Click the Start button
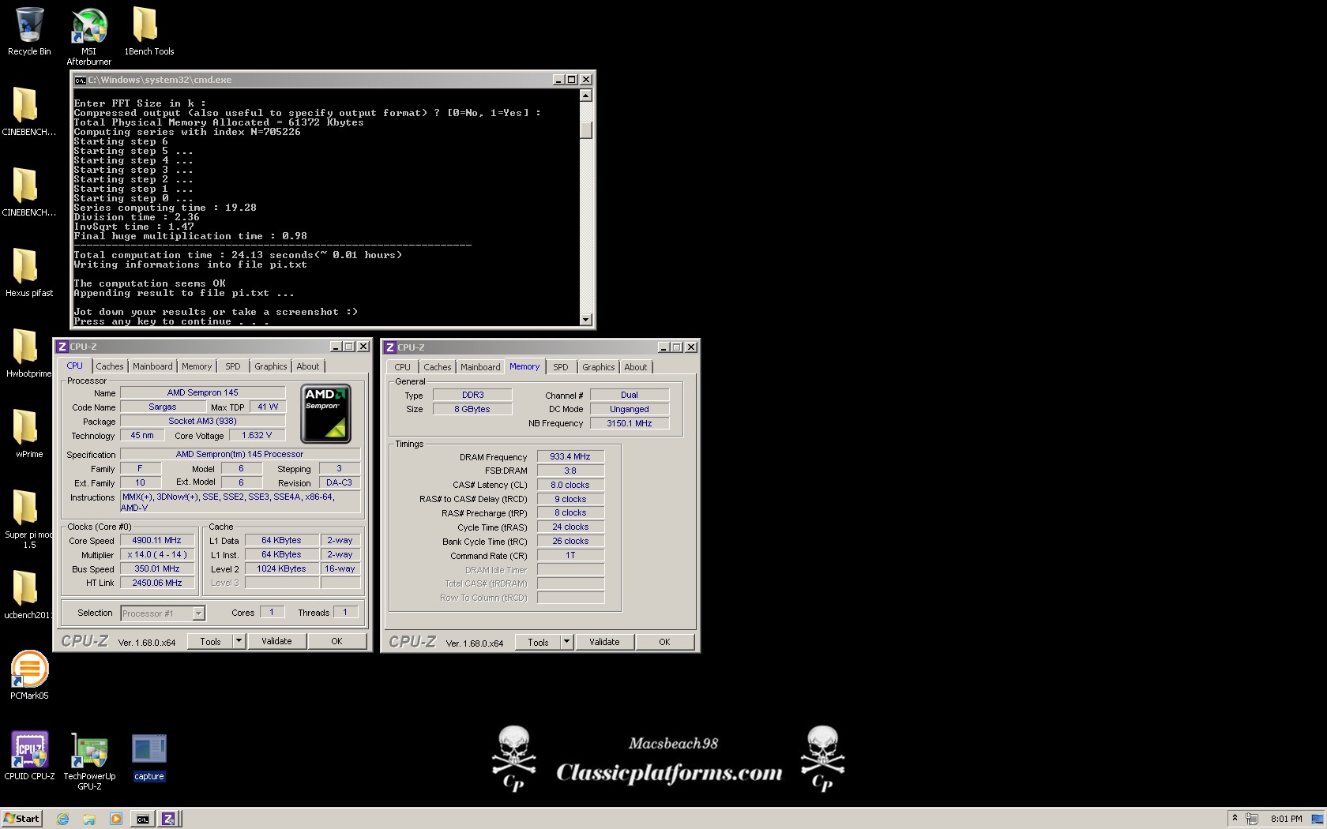The image size is (1327, 829). coord(21,819)
